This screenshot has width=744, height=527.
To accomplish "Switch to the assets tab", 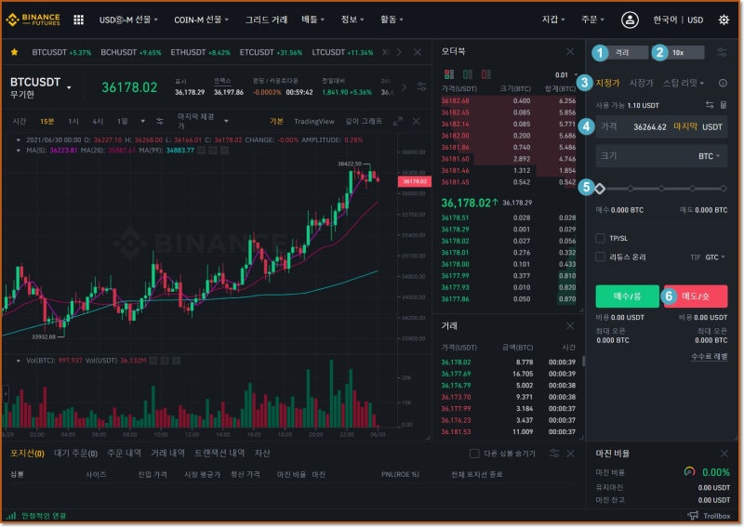I will [262, 454].
